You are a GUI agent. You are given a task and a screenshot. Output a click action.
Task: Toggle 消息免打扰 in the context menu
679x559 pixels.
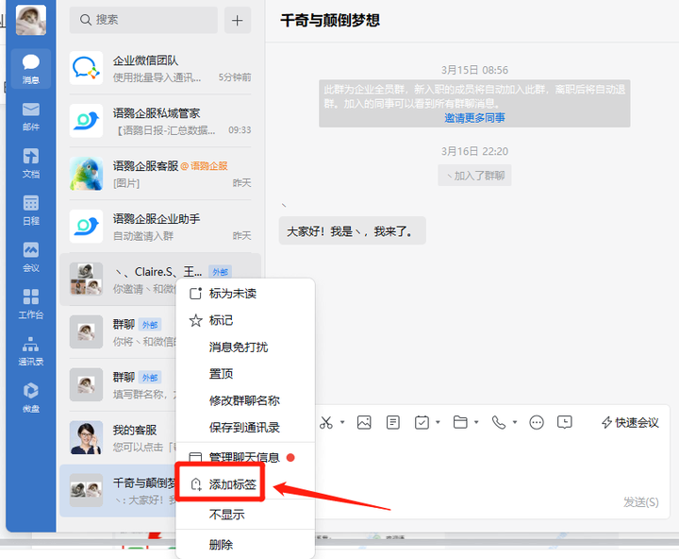[x=238, y=347]
